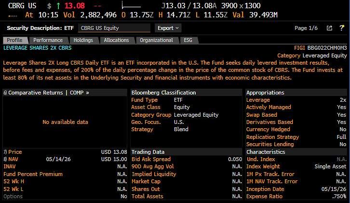
Task: Open the NAV link numbered 8
Action: [x=11, y=159]
